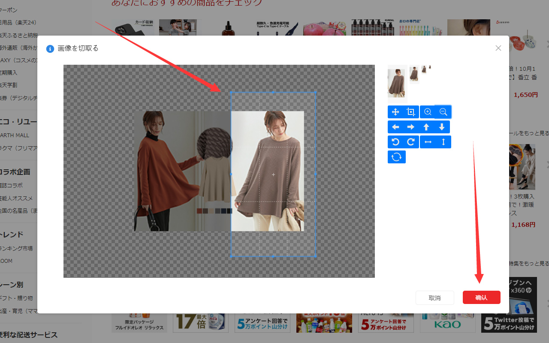Open the red apples product on background page
This screenshot has width=549, height=343.
coord(325,27)
